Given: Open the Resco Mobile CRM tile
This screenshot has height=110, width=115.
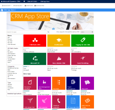Looking at the screenshot, I should click(x=59, y=59).
